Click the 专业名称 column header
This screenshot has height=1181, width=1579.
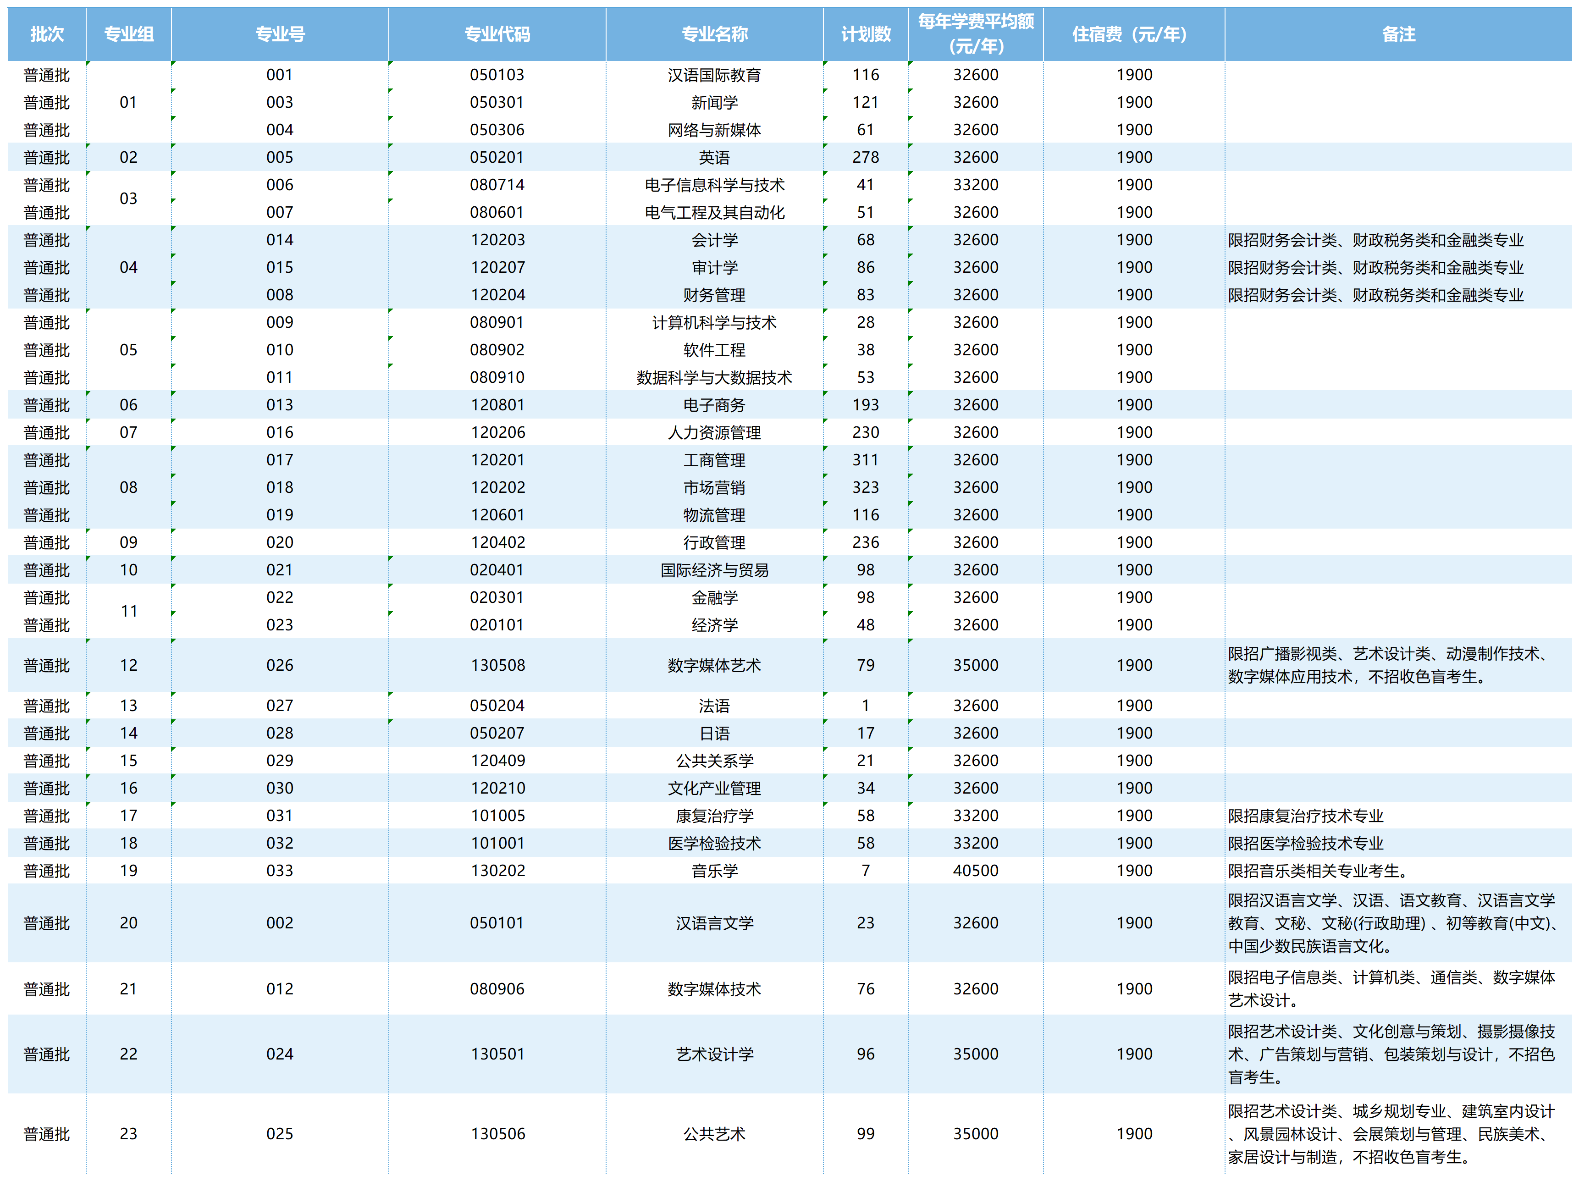[x=715, y=34]
